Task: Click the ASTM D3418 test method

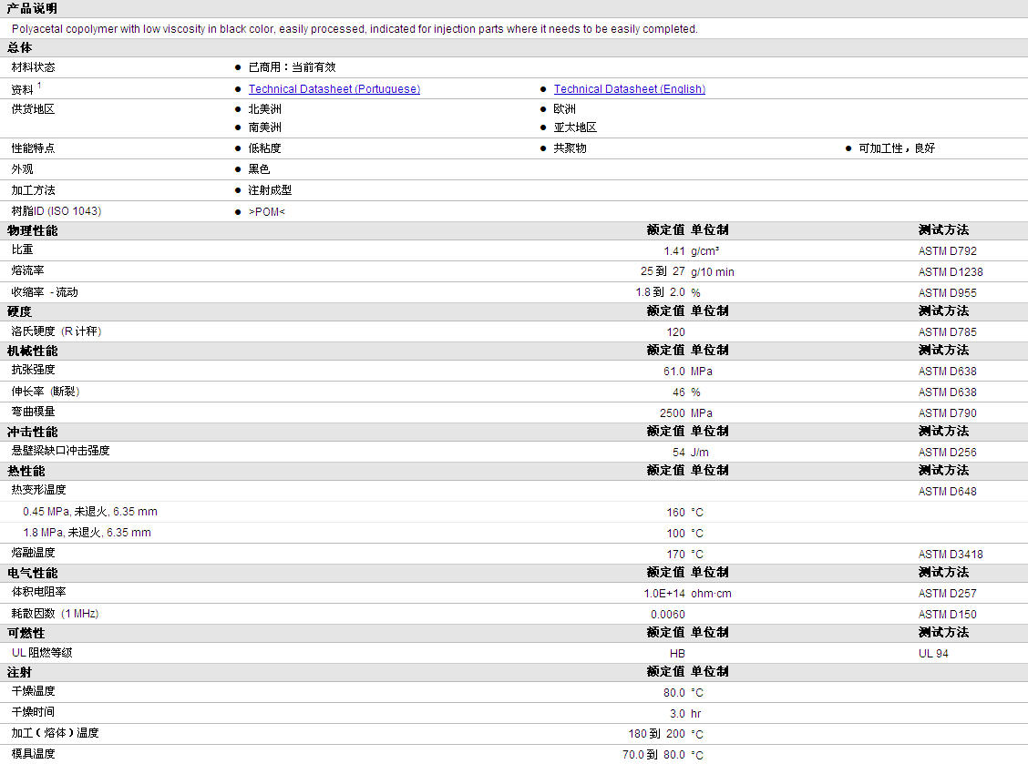Action: 951,555
